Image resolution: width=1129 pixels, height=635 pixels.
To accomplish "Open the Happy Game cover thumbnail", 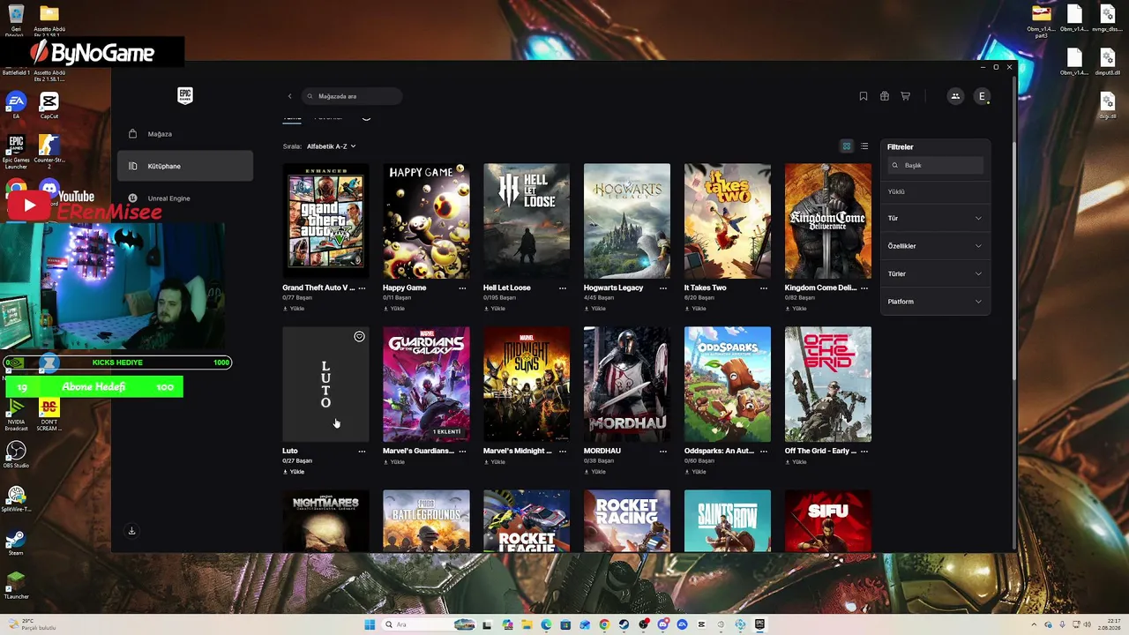I will 426,220.
